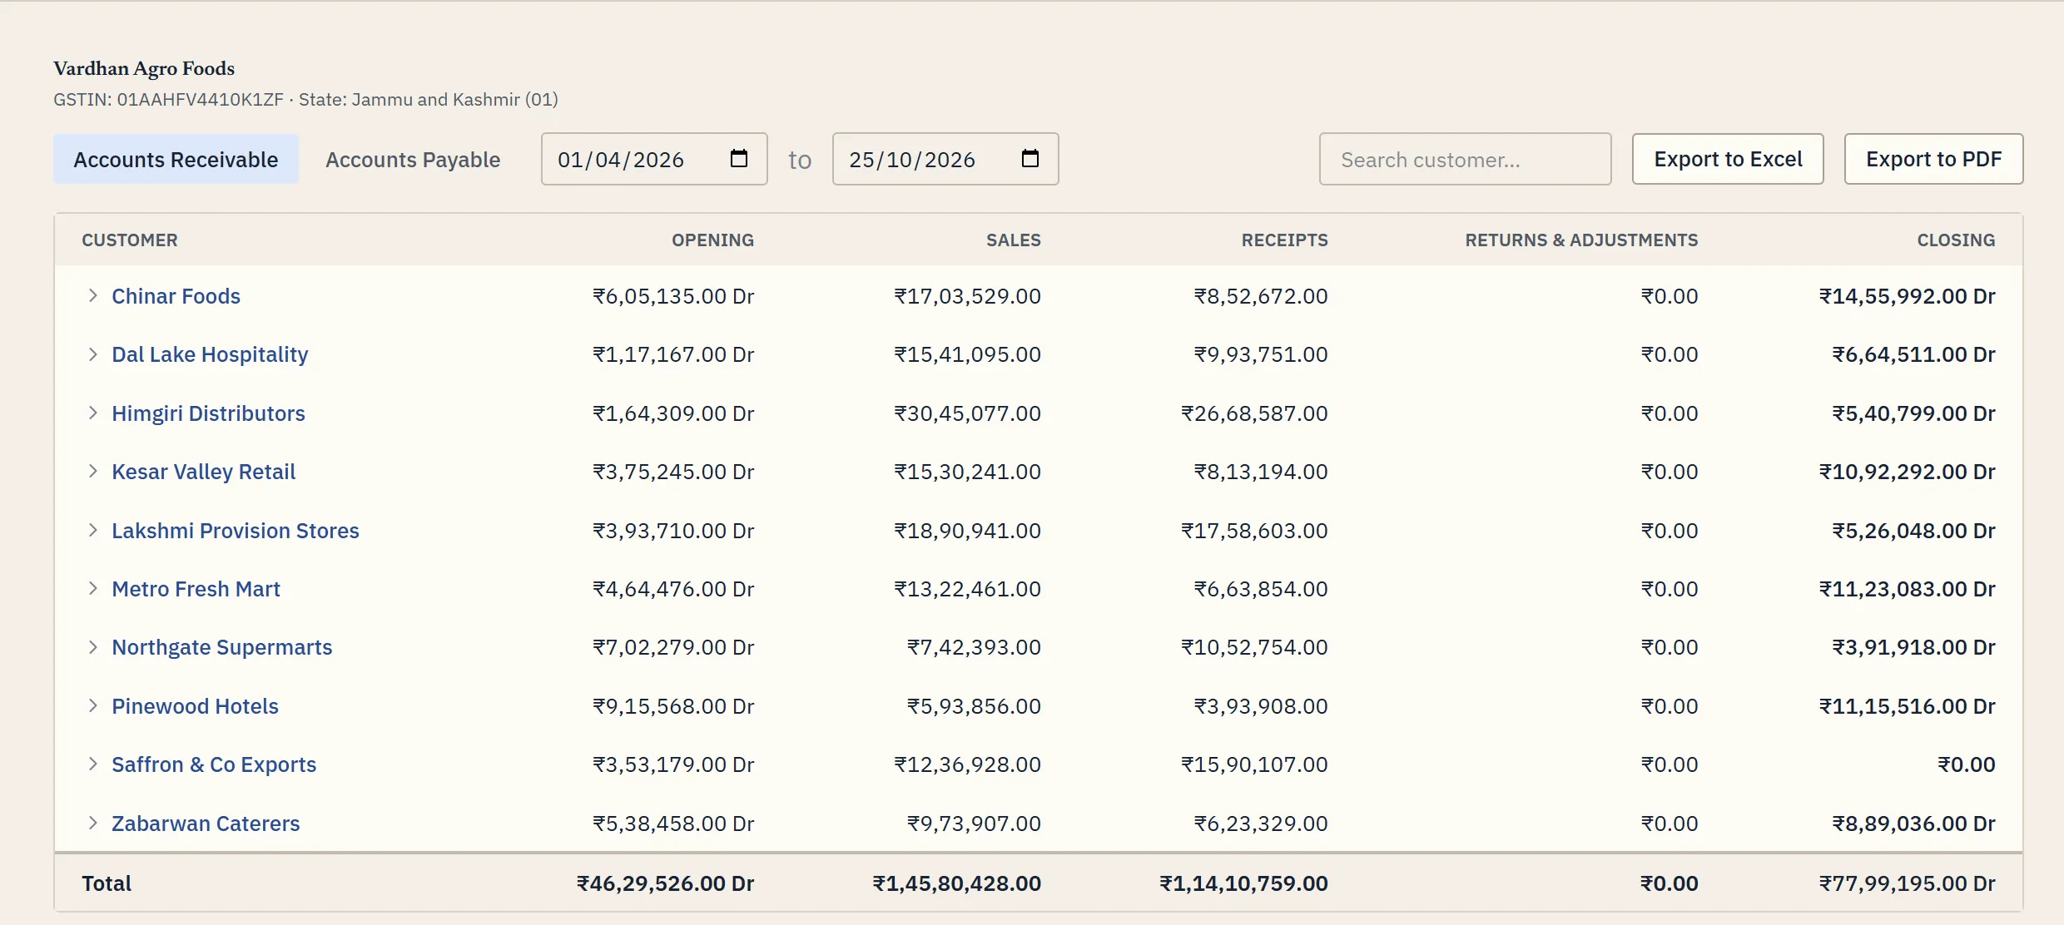Expand the Lakshmi Provision Stores row
Image resolution: width=2064 pixels, height=925 pixels.
pyautogui.click(x=92, y=530)
